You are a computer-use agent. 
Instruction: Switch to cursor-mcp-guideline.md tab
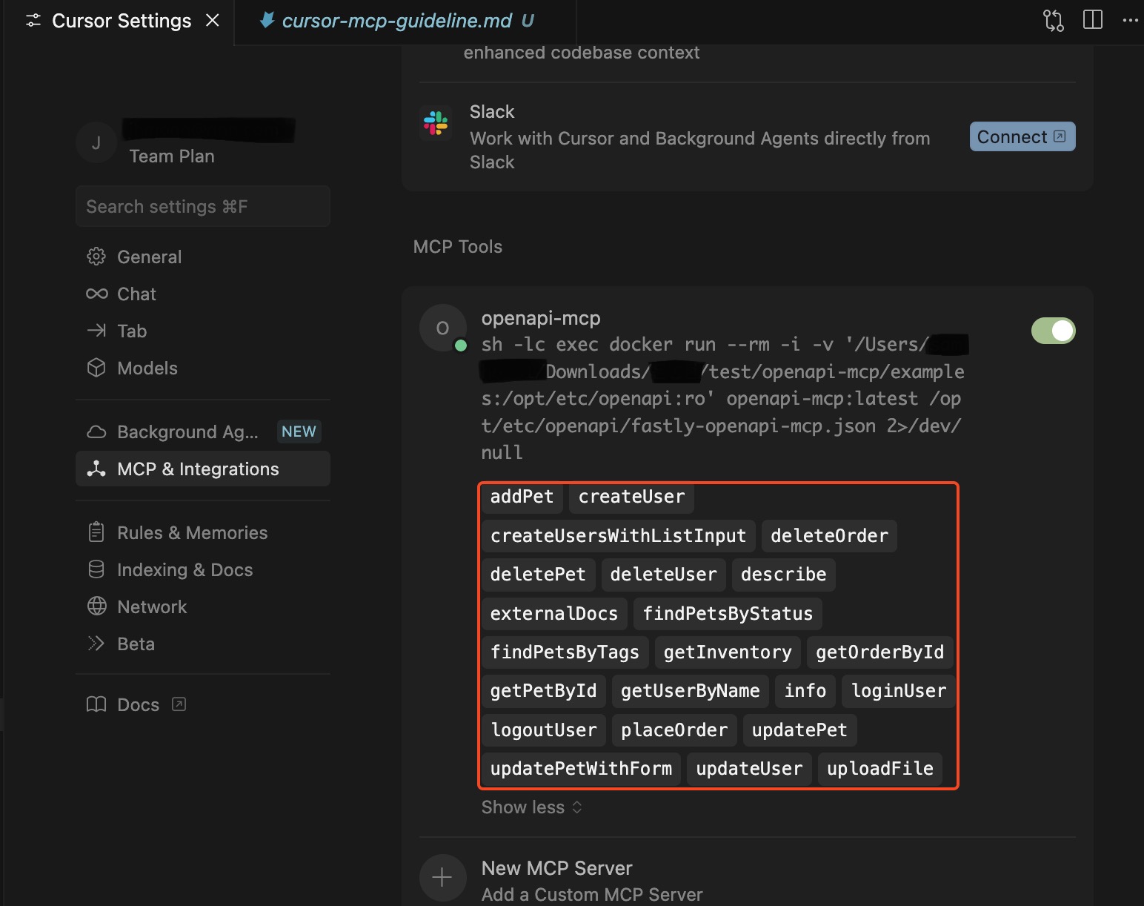click(x=405, y=21)
